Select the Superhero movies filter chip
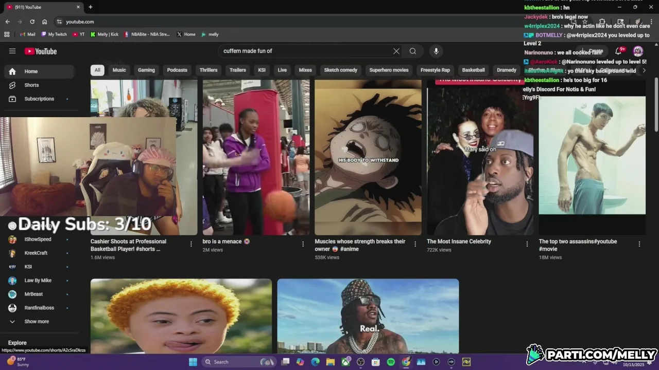The image size is (659, 370). tap(389, 70)
